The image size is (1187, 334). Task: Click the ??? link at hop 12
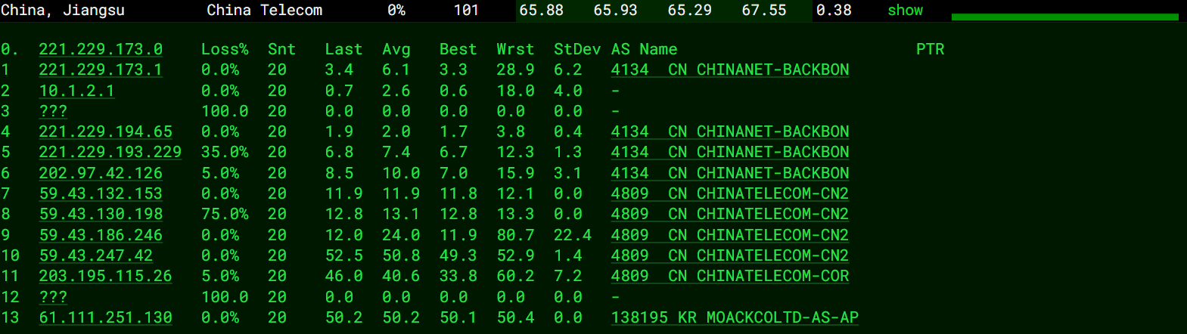click(x=53, y=297)
